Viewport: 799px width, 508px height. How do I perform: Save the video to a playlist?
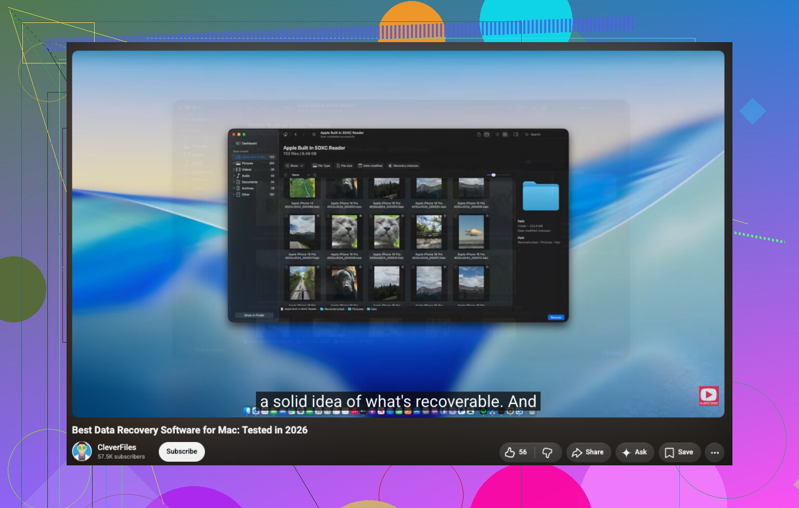pos(679,452)
